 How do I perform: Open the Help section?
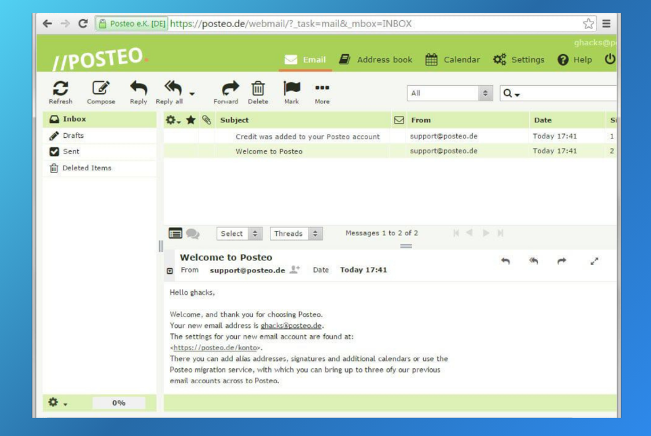click(575, 59)
